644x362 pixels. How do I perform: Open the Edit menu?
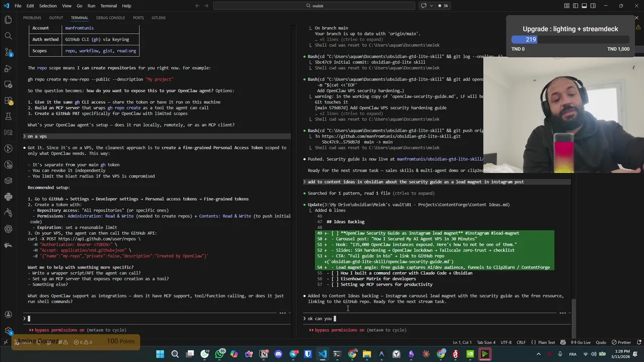pos(30,6)
